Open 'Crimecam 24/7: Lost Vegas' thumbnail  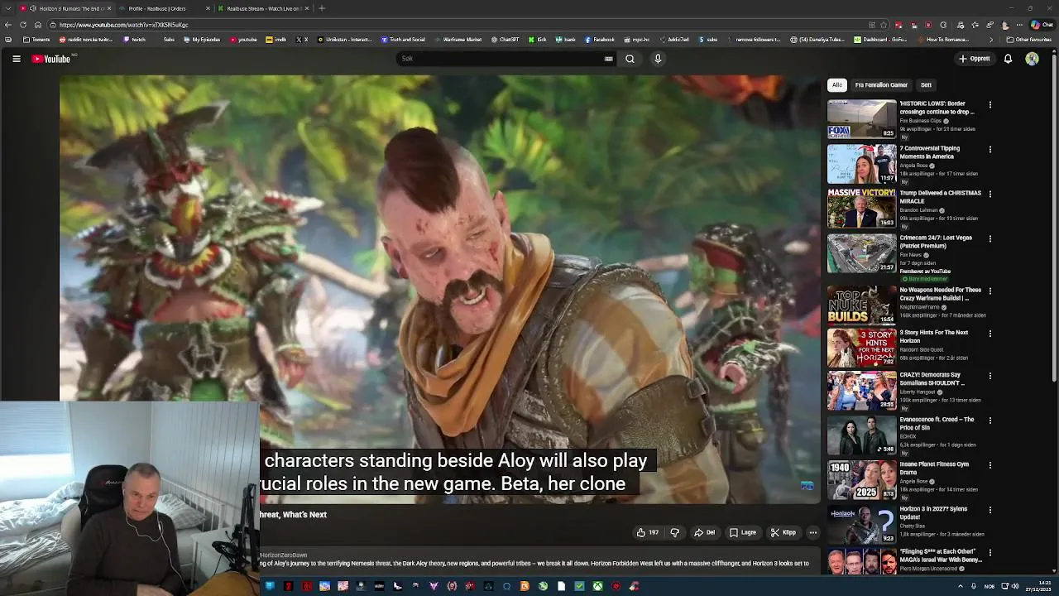(861, 253)
